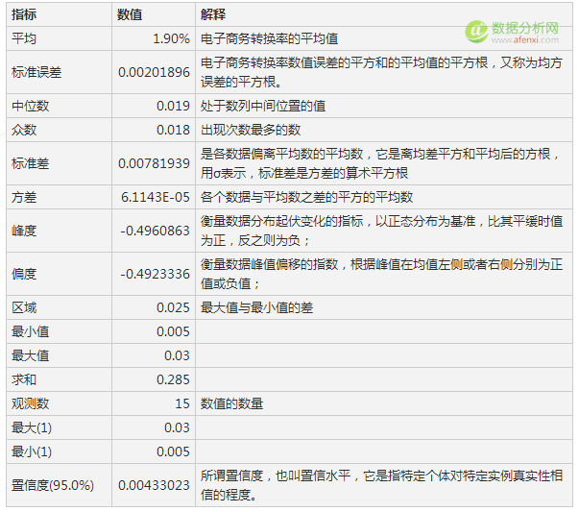Click the explanation 出现次数最多的数

pyautogui.click(x=251, y=130)
